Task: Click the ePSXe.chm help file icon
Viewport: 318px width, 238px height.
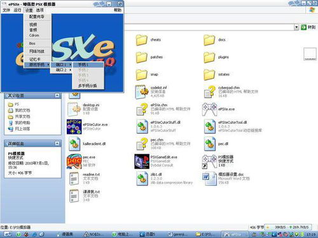Action: [142, 109]
